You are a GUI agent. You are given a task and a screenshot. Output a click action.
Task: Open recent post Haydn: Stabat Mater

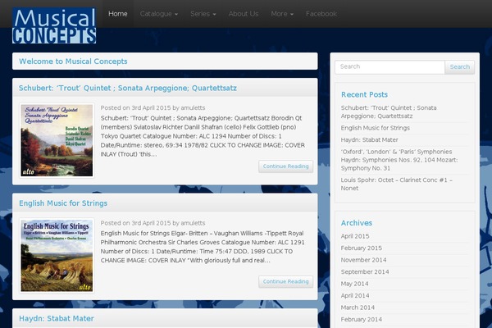(369, 139)
